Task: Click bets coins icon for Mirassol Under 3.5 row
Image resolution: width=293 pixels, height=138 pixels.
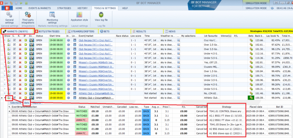Action: [251, 80]
